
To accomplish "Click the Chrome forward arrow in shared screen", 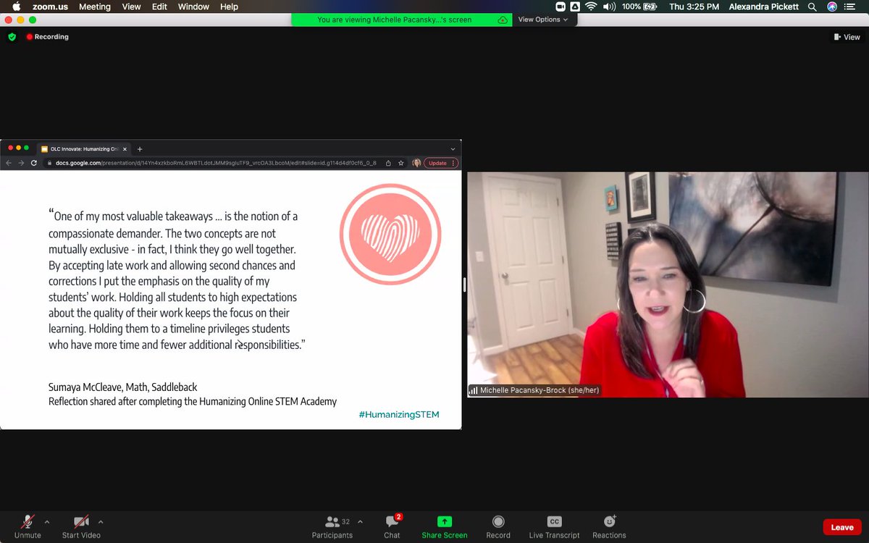I will [21, 163].
